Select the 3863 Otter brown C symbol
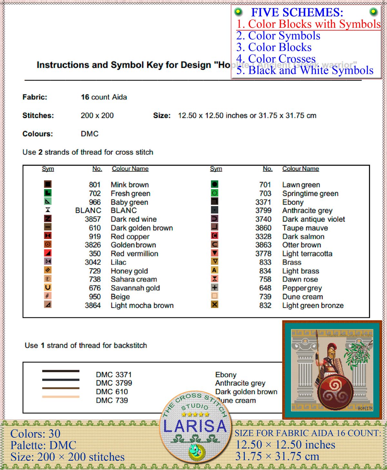 [x=214, y=245]
